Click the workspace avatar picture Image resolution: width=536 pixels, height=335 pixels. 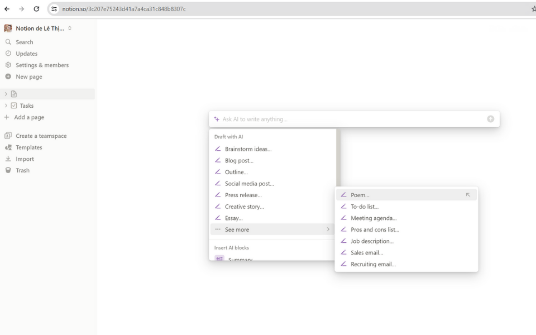[8, 28]
